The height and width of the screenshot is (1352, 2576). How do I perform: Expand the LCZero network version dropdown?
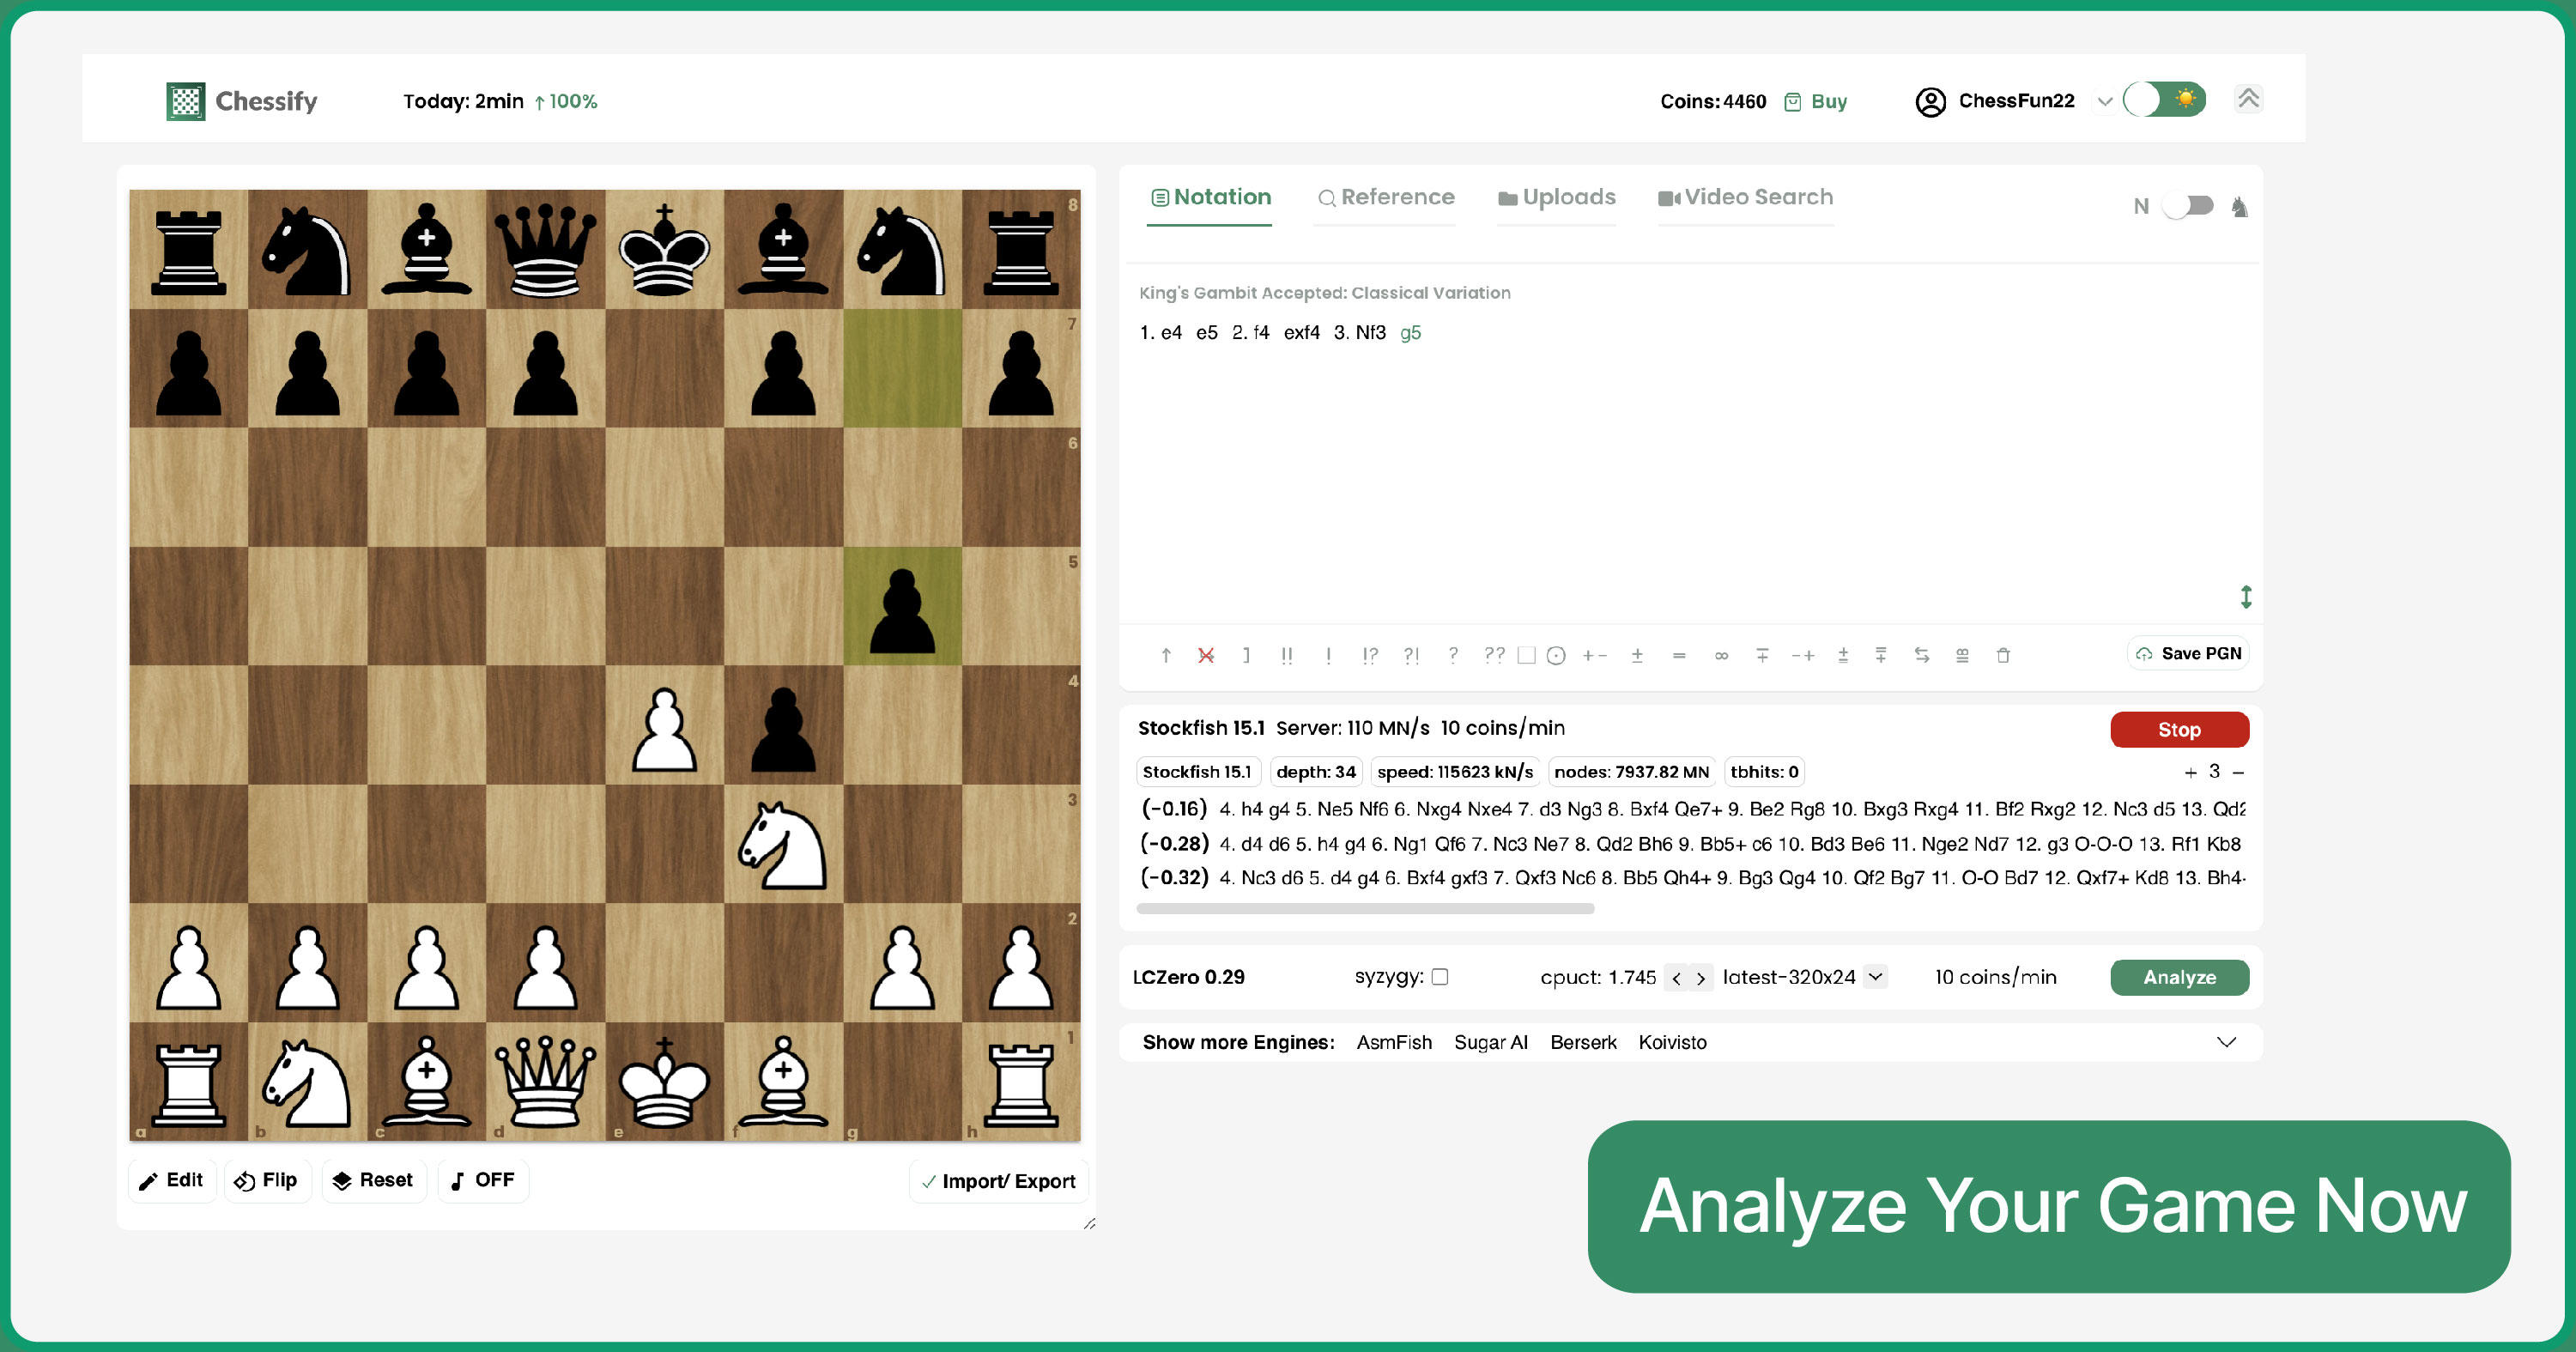1877,978
